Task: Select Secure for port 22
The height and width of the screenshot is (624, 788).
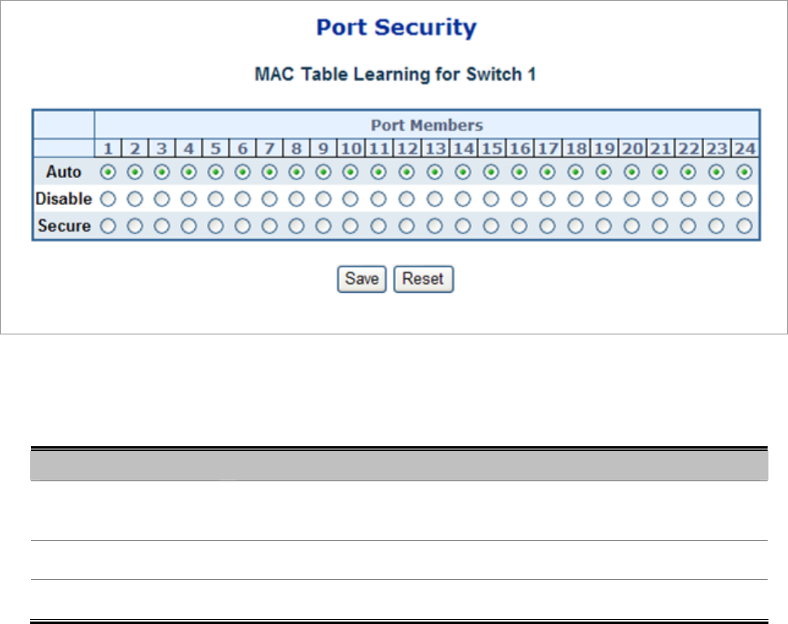Action: point(688,226)
